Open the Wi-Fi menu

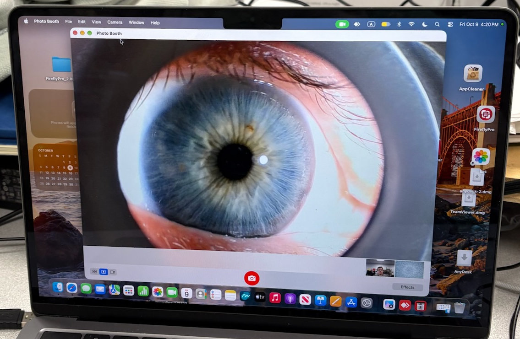[x=411, y=24]
